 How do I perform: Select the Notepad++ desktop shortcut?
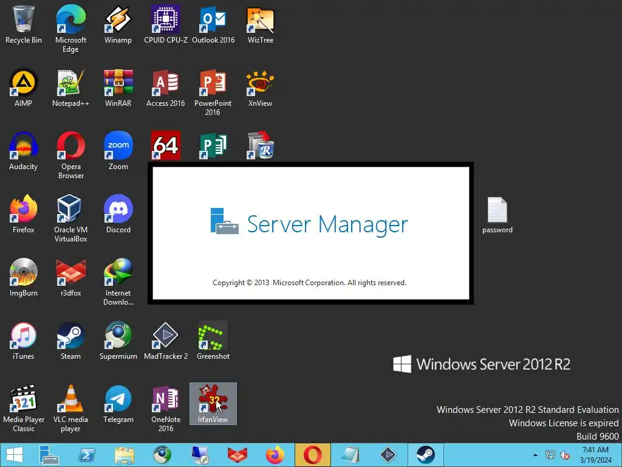(x=70, y=88)
